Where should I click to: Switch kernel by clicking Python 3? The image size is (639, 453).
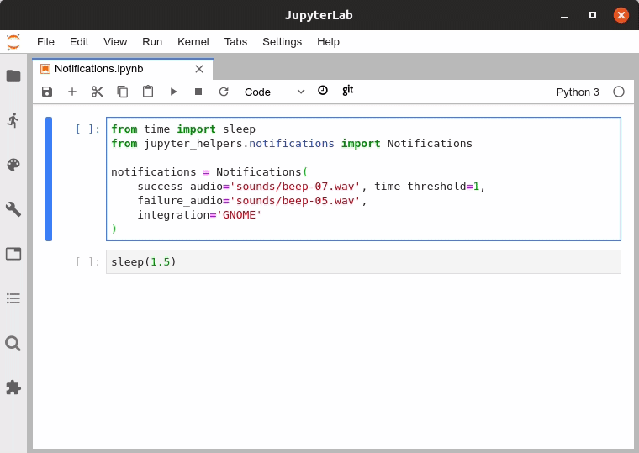pyautogui.click(x=578, y=92)
